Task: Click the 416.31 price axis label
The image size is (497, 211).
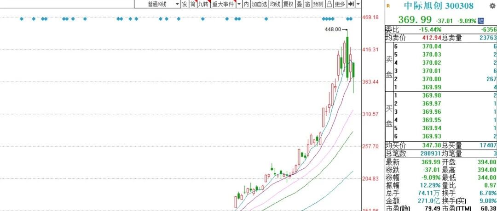Action: point(370,49)
